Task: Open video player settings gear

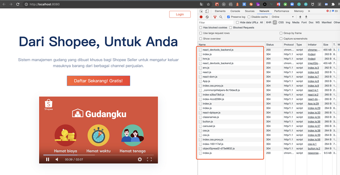Action: click(140, 159)
